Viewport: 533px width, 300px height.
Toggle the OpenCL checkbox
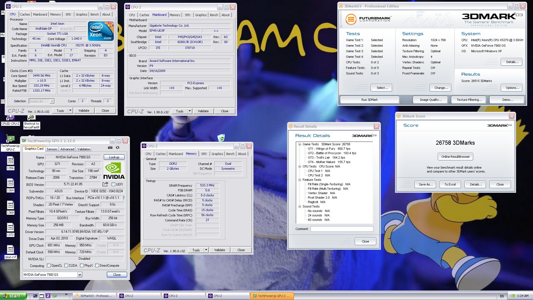[49, 266]
